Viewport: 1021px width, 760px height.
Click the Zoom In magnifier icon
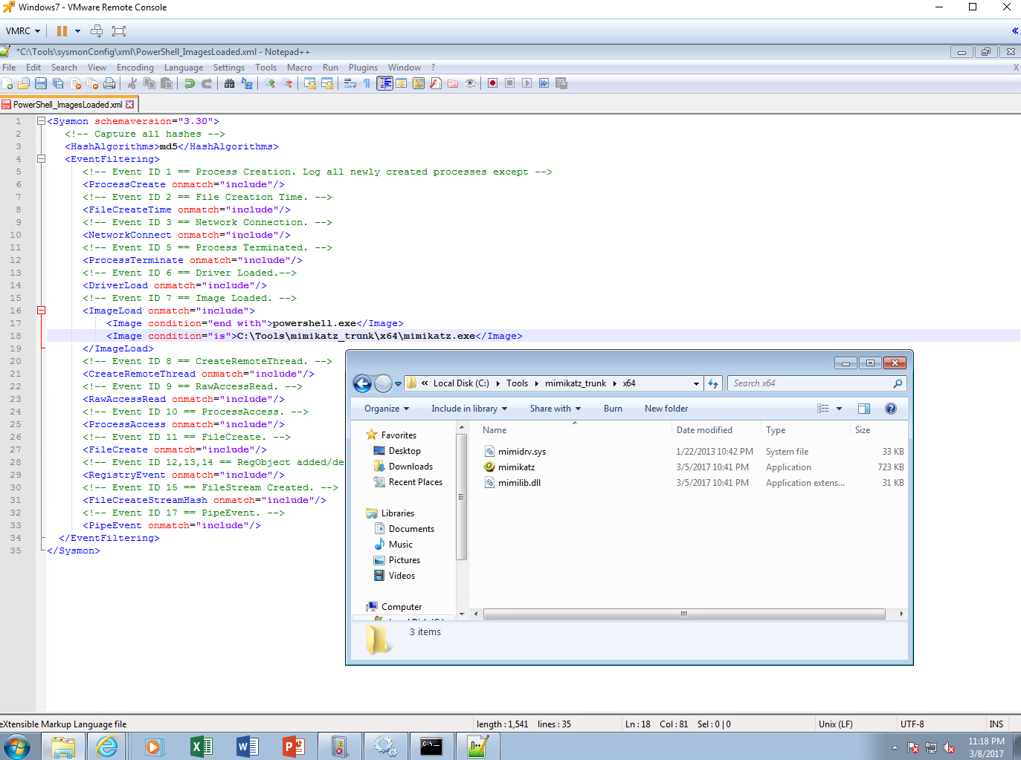click(270, 83)
